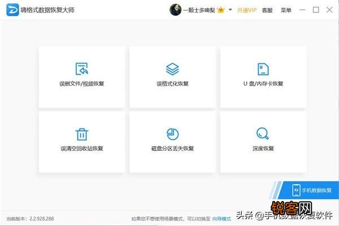The height and width of the screenshot is (226, 339).
Task: Click the version text 2.2.928.288
Action: click(x=41, y=219)
